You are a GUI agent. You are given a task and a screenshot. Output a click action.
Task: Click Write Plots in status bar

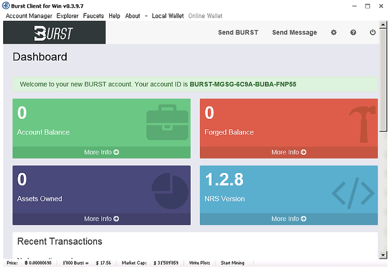tap(199, 263)
